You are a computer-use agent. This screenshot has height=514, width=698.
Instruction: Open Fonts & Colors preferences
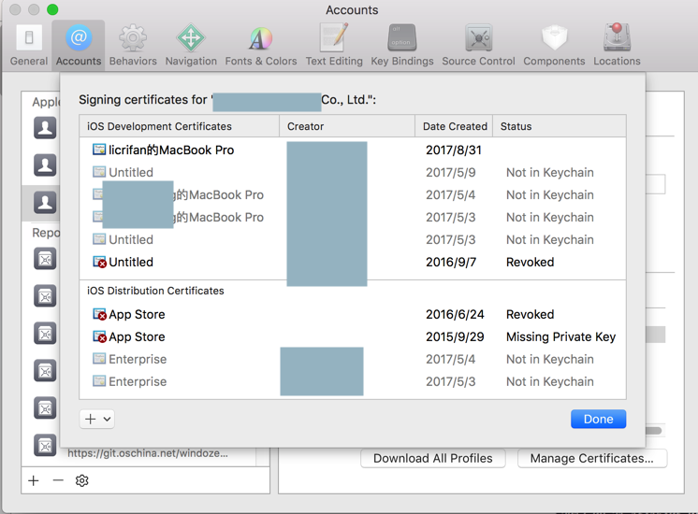click(261, 45)
